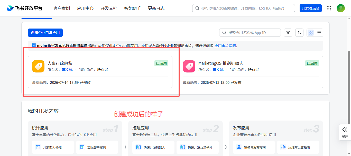The image size is (351, 156).
Task: Open the 更新日志 menu
Action: pos(156,8)
